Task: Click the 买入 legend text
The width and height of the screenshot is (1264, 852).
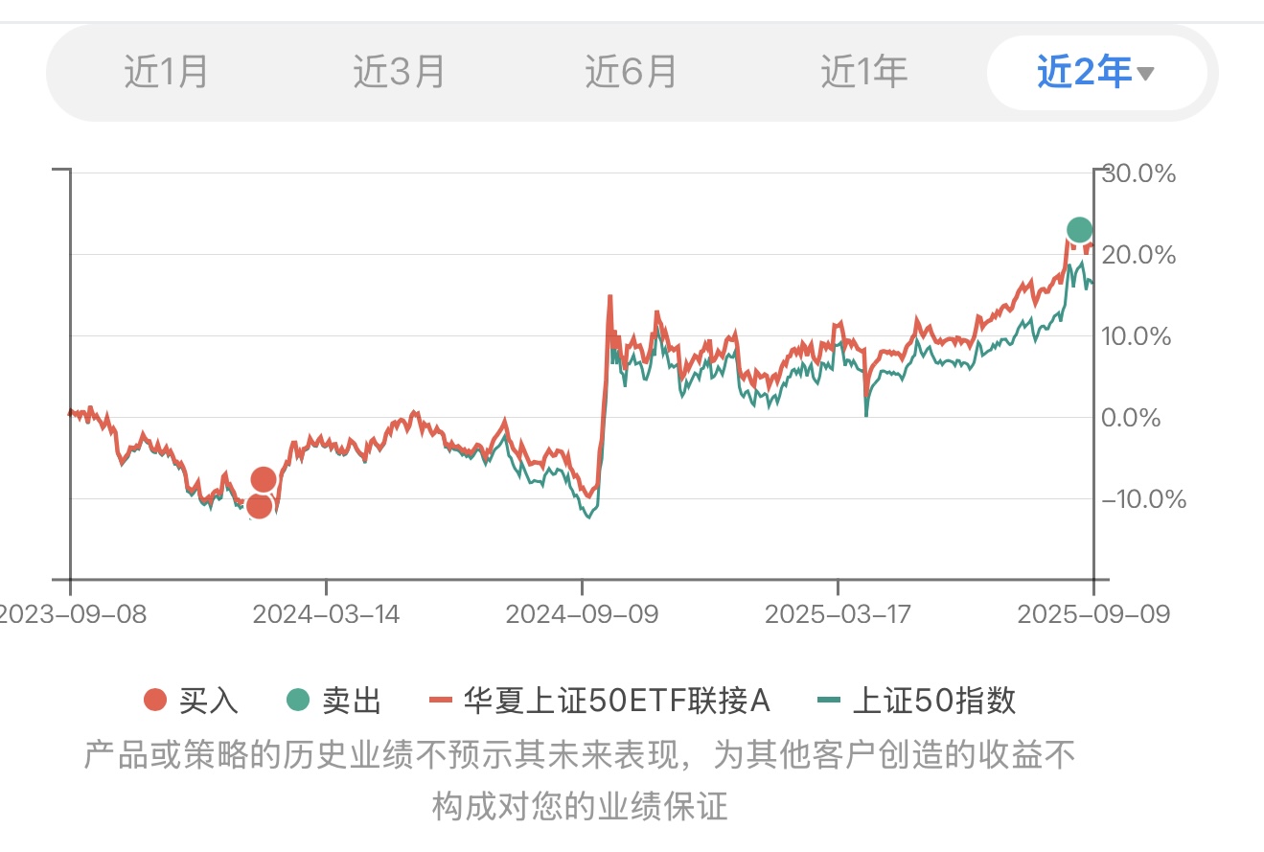Action: click(209, 701)
